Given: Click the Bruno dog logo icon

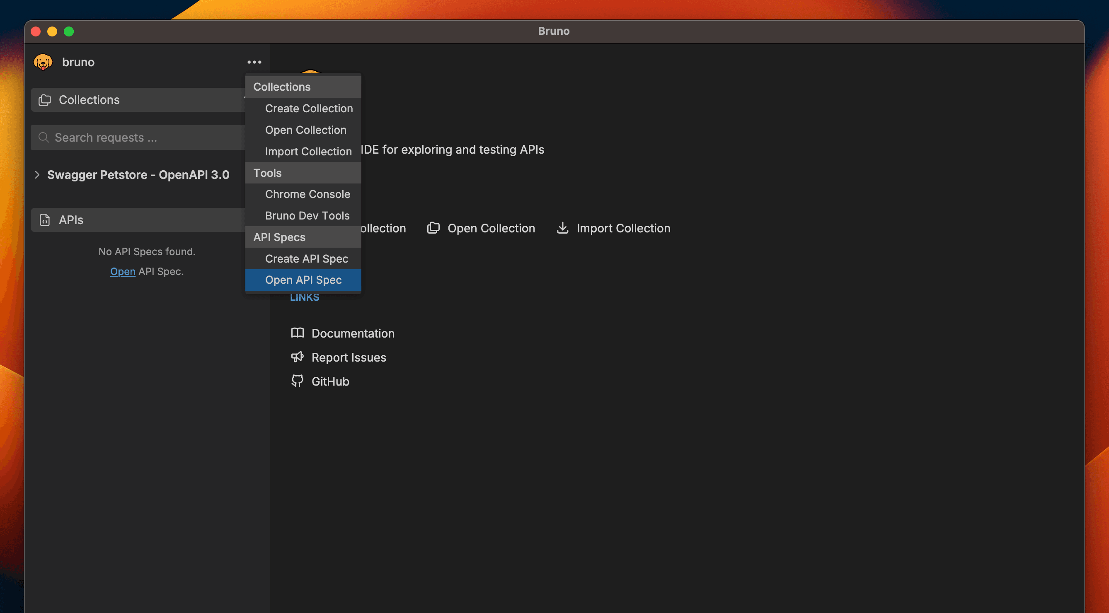Looking at the screenshot, I should click(x=43, y=62).
